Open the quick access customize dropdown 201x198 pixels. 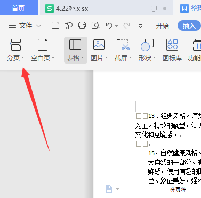[140, 26]
